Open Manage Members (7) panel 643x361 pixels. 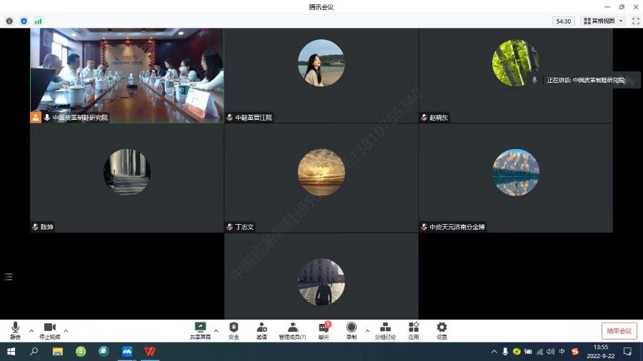(x=292, y=330)
